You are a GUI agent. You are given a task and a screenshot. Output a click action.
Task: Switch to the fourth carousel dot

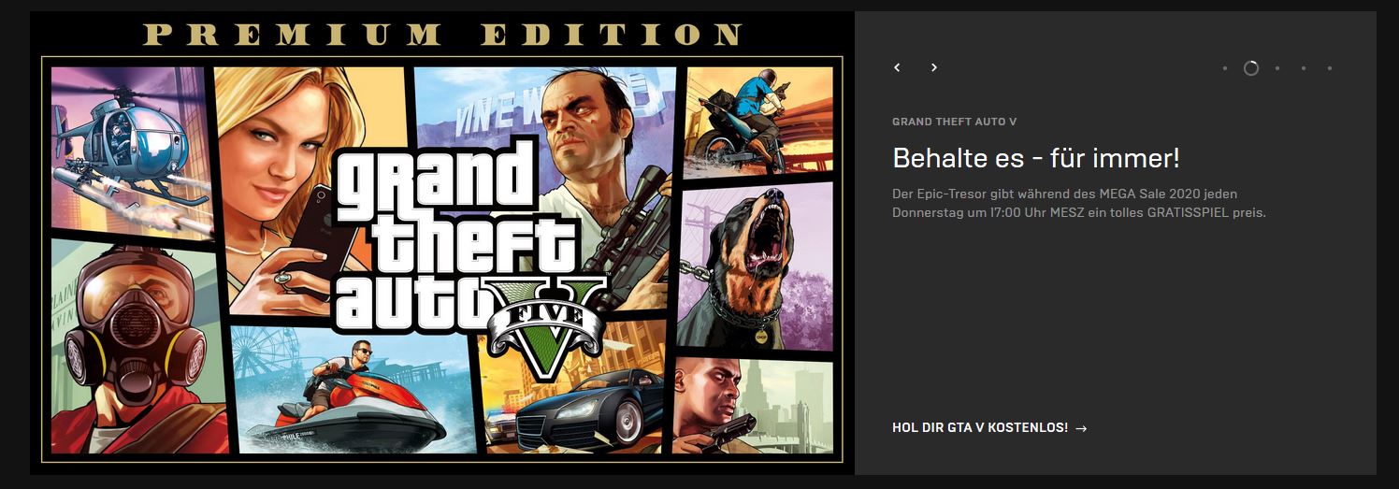1304,68
